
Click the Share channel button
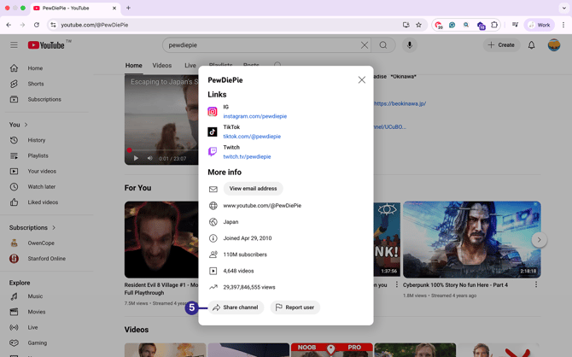pos(236,307)
